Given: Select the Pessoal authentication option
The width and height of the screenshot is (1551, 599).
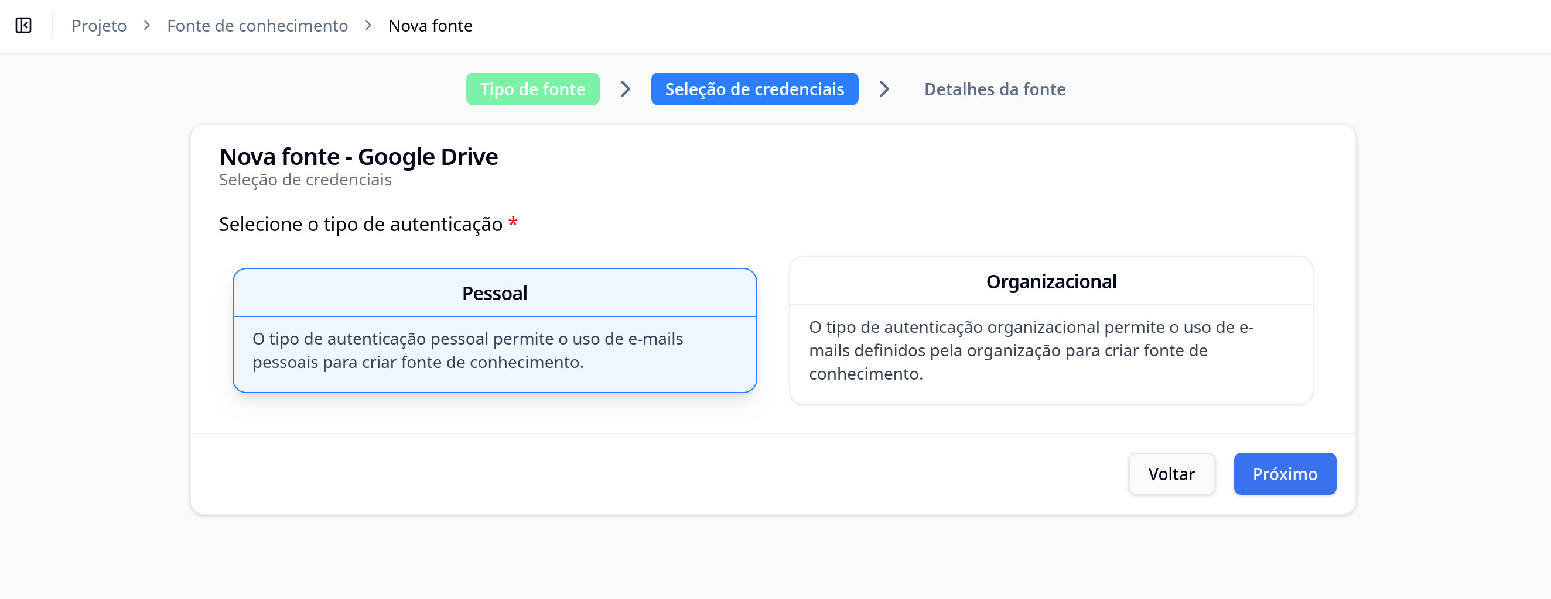Looking at the screenshot, I should pos(494,293).
